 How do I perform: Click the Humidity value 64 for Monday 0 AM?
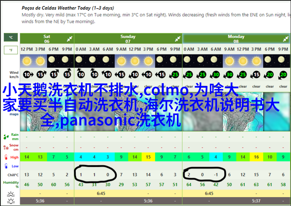point(189,185)
